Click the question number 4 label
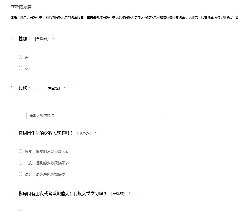Viewport: 238px width, 211px height. pos(12,133)
